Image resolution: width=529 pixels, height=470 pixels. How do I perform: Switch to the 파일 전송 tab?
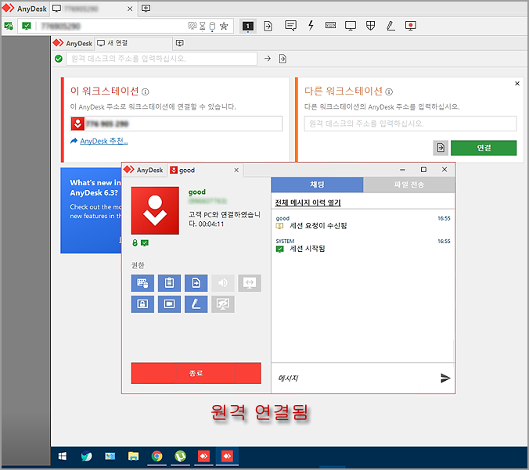pyautogui.click(x=409, y=185)
